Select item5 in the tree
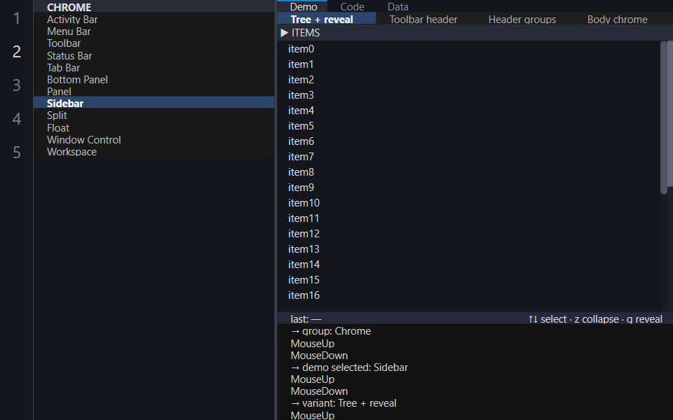Screen dimensions: 673x420 (469, 126)
